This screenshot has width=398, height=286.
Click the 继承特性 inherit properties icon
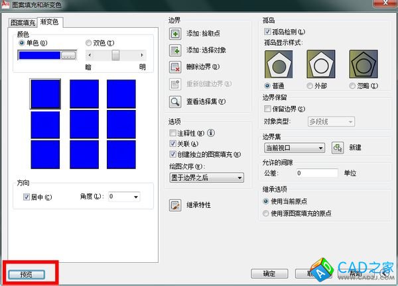coord(175,205)
